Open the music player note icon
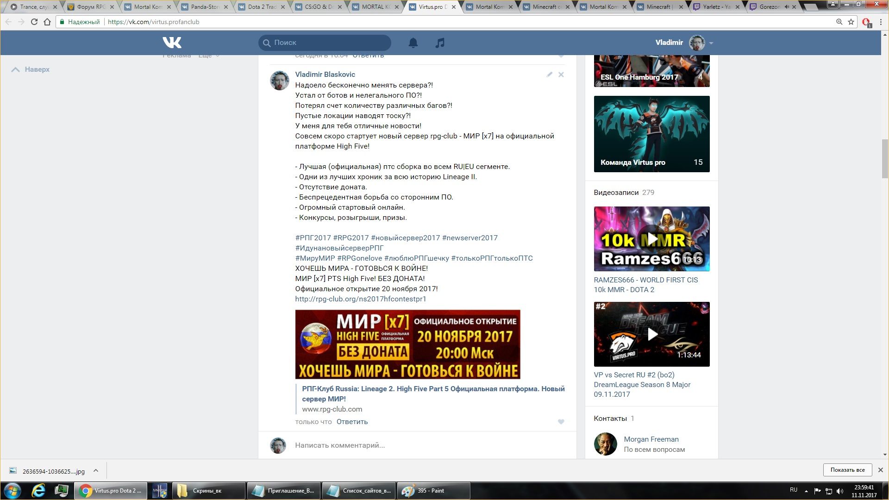Viewport: 889px width, 500px height. pyautogui.click(x=440, y=43)
